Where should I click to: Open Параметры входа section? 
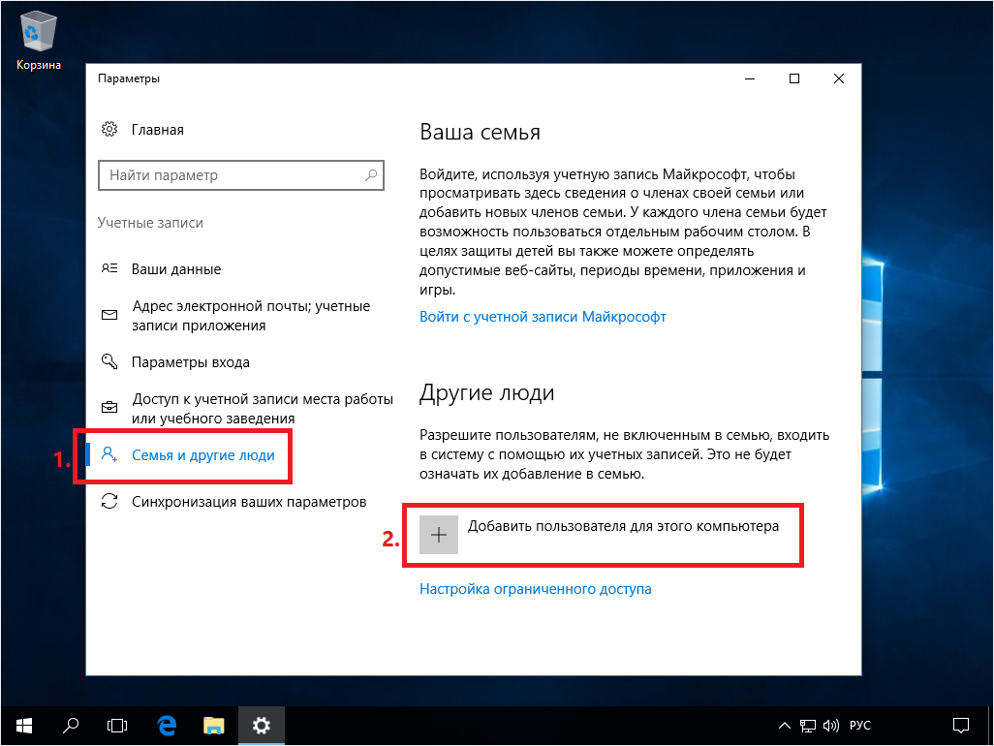tap(190, 362)
